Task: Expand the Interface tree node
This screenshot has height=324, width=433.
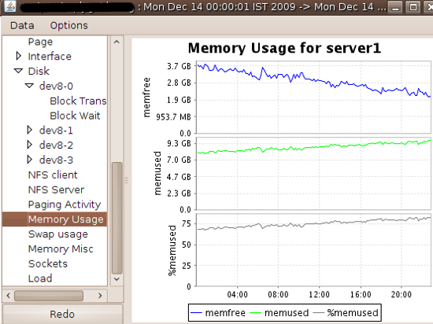Action: tap(19, 56)
